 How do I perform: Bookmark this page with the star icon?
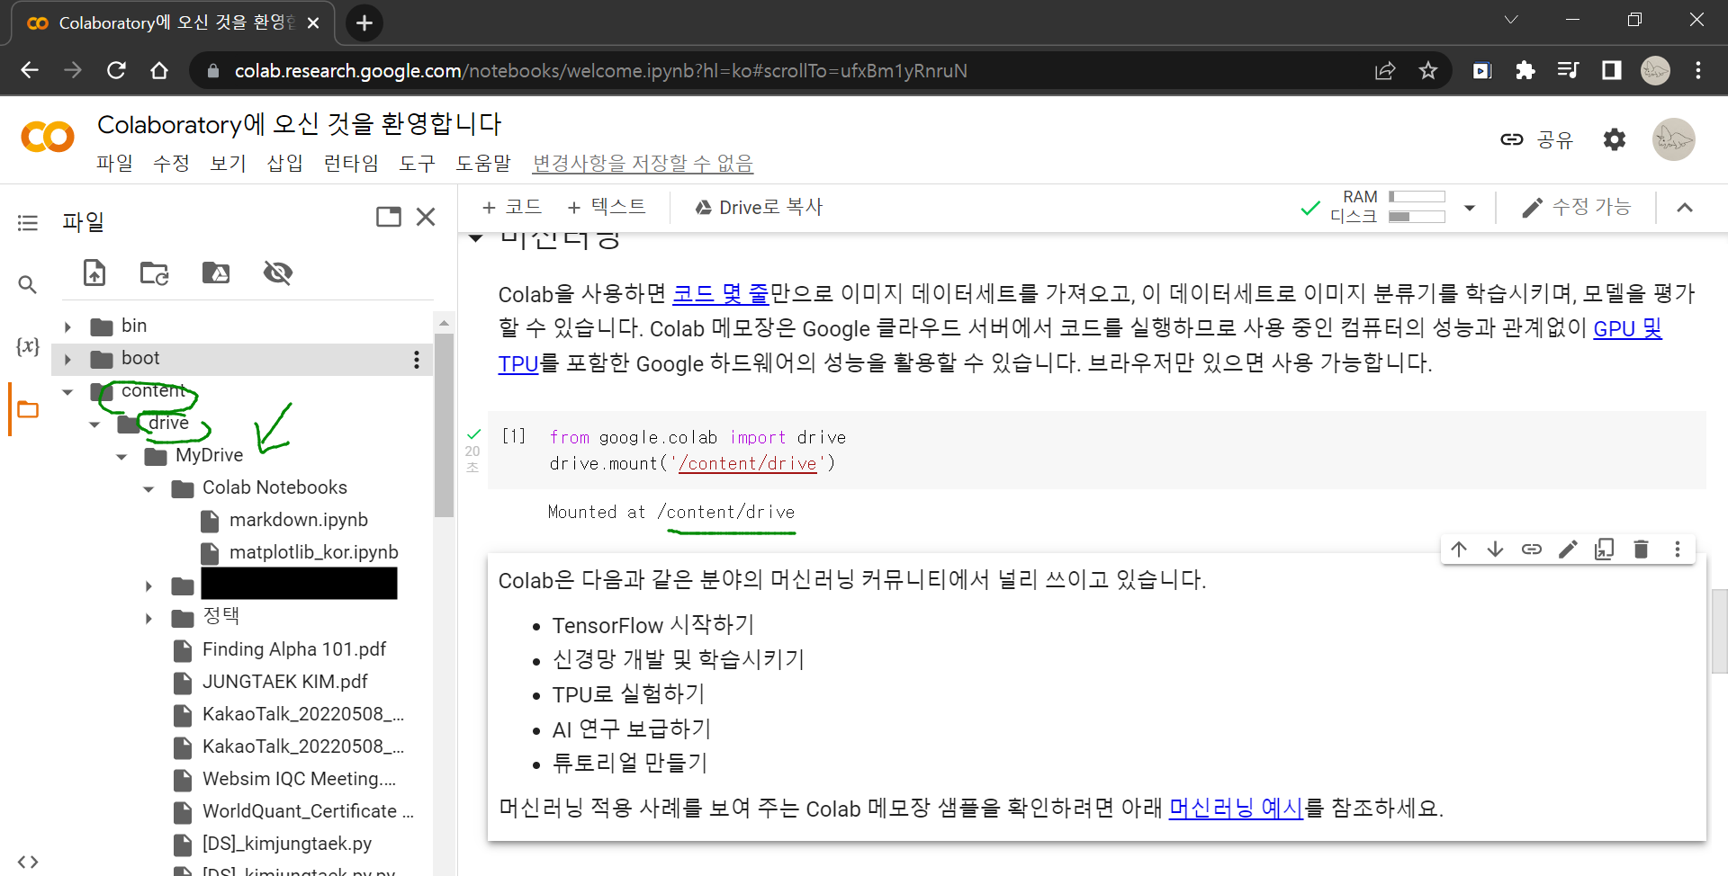pyautogui.click(x=1428, y=70)
